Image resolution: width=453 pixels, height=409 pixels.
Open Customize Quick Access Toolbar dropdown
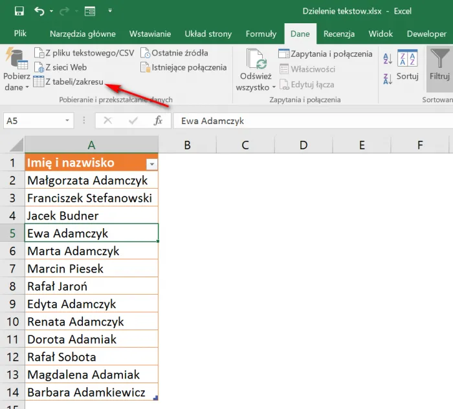(110, 11)
